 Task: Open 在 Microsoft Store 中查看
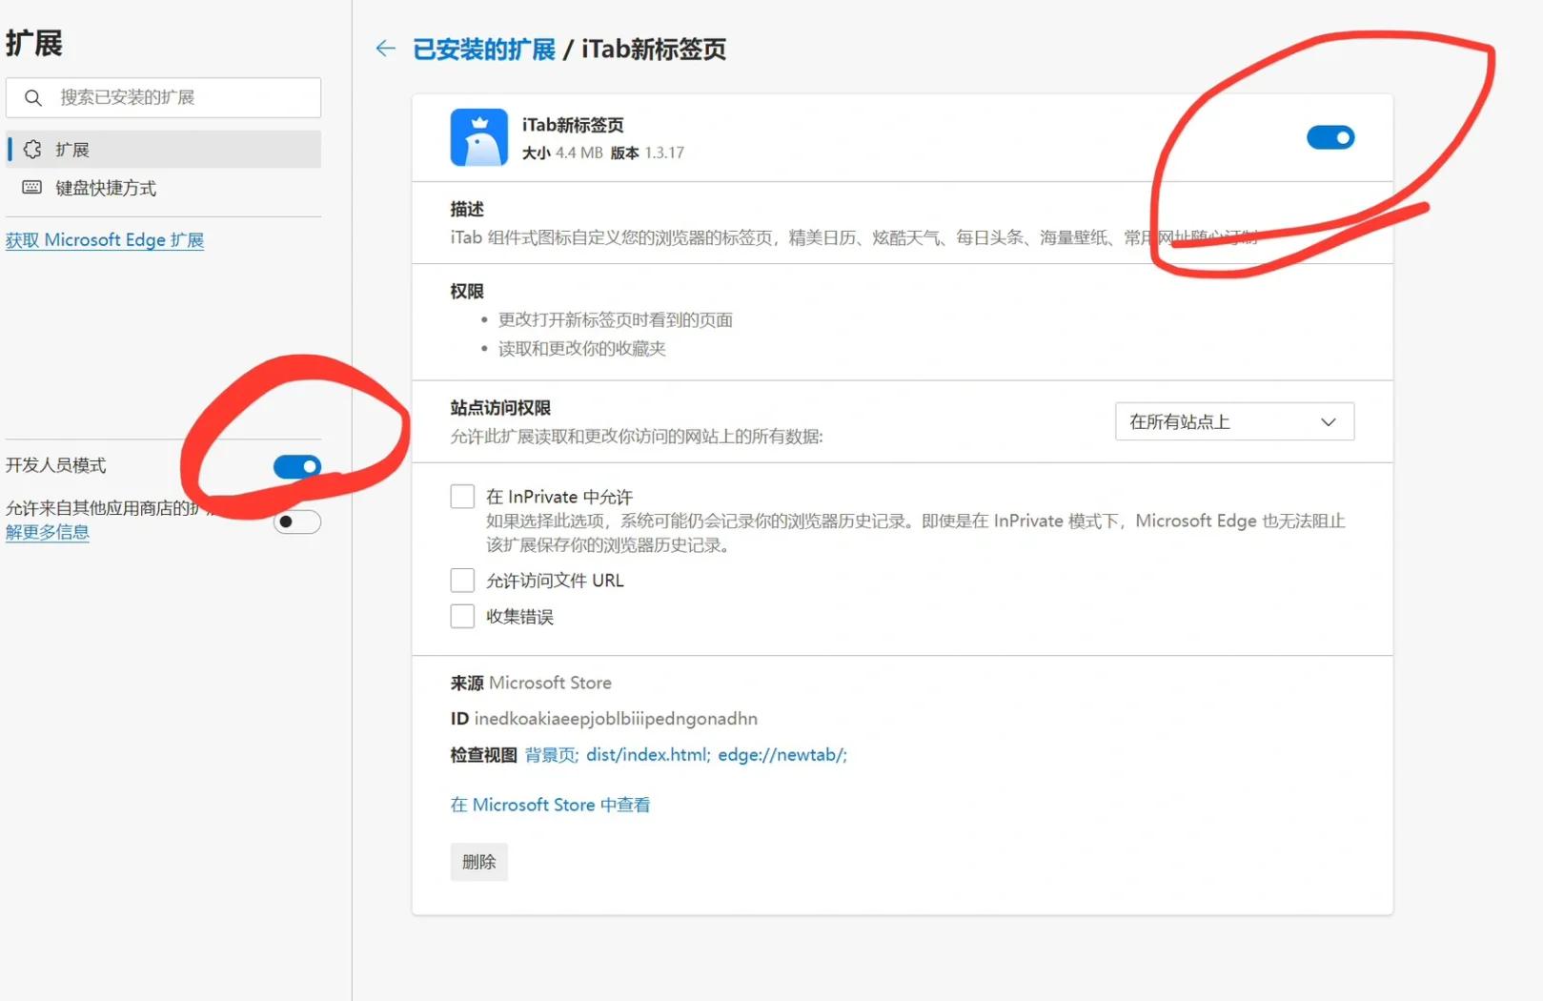point(550,804)
